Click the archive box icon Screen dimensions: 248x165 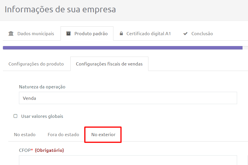(x=68, y=33)
